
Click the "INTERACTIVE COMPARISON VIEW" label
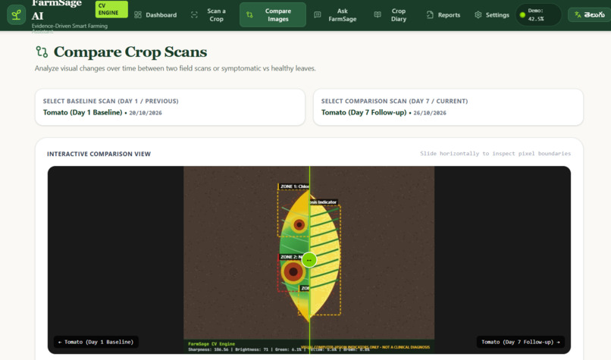pos(99,154)
